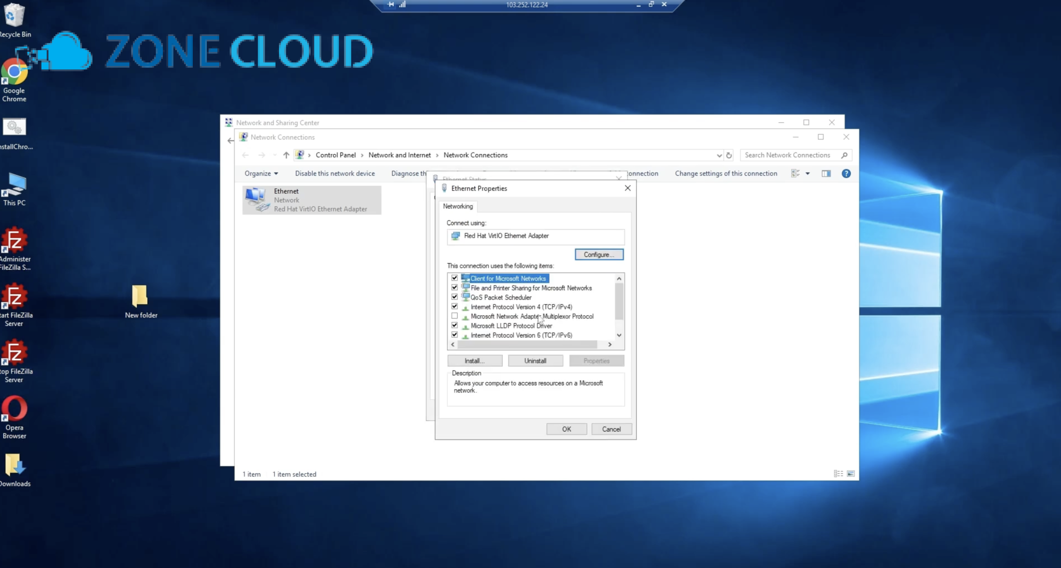This screenshot has height=568, width=1061.
Task: Select the New folder desktop icon
Action: (x=141, y=301)
